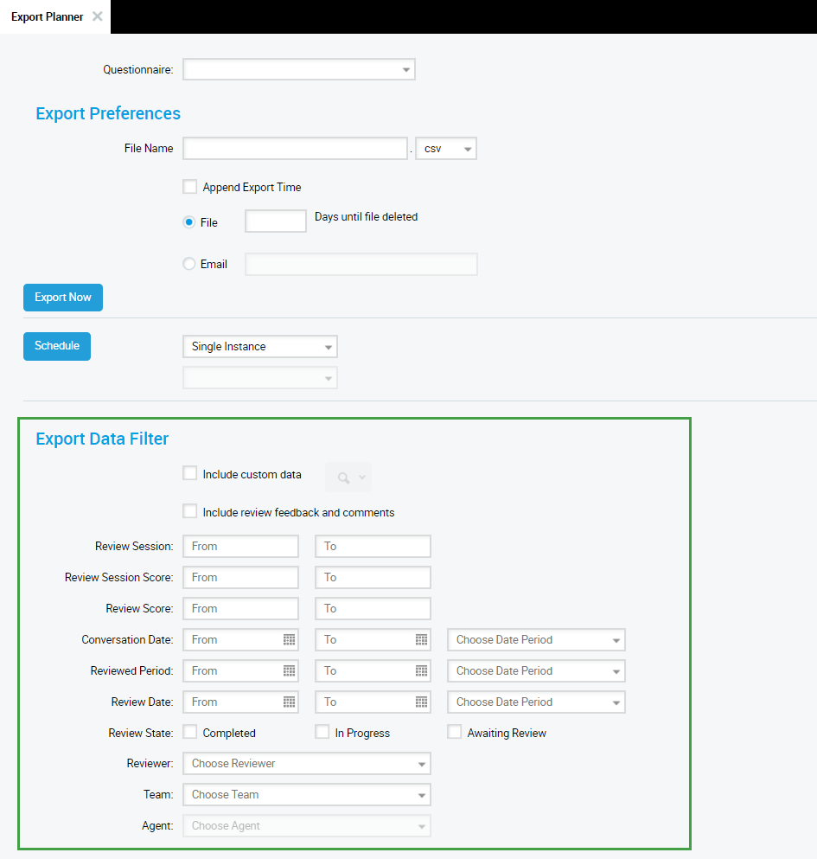Image resolution: width=817 pixels, height=859 pixels.
Task: Click the Export Now button
Action: pos(63,298)
